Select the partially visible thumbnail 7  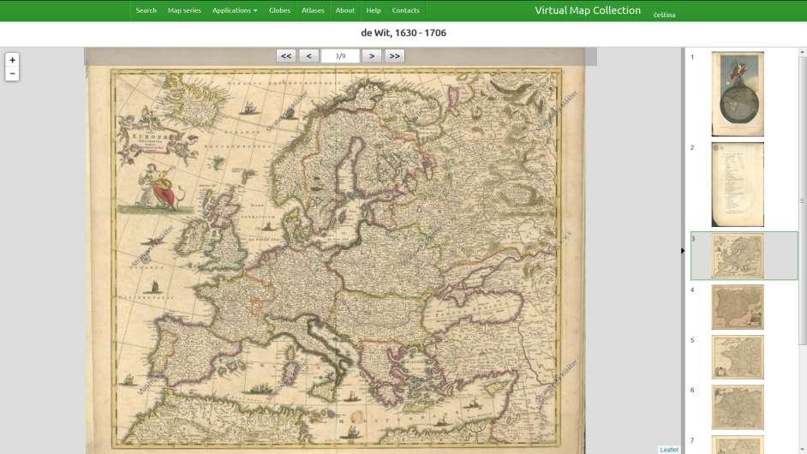click(738, 445)
